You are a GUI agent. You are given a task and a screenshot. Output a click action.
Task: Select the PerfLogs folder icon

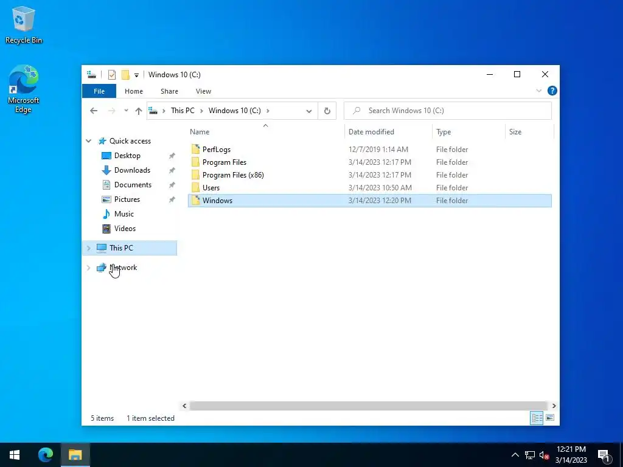tap(195, 150)
